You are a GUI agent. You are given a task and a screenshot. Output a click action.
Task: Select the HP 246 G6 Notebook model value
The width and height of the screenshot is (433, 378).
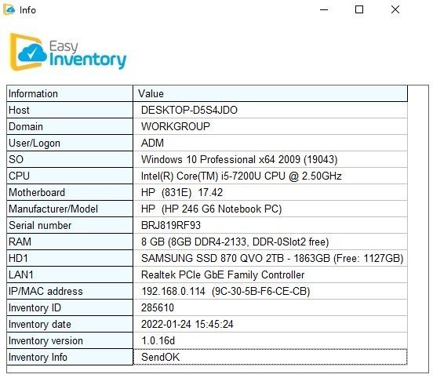click(x=271, y=209)
